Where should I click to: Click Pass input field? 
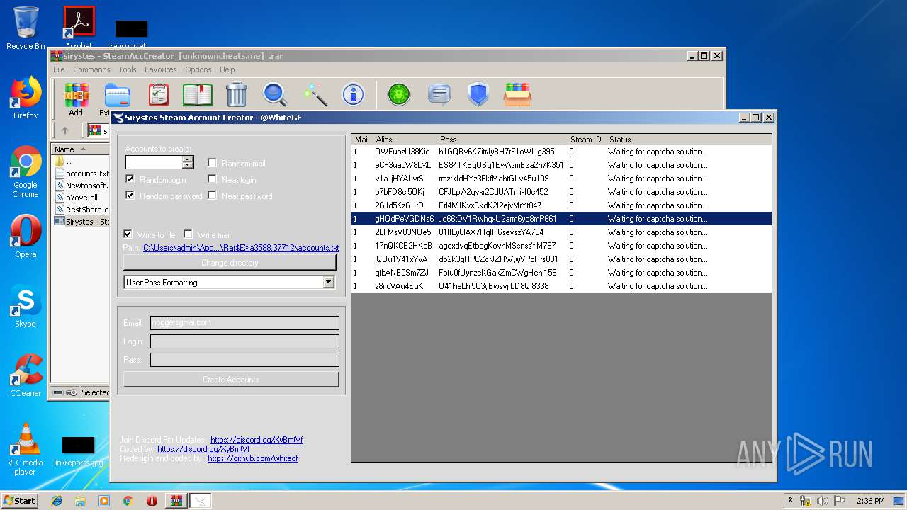click(244, 360)
